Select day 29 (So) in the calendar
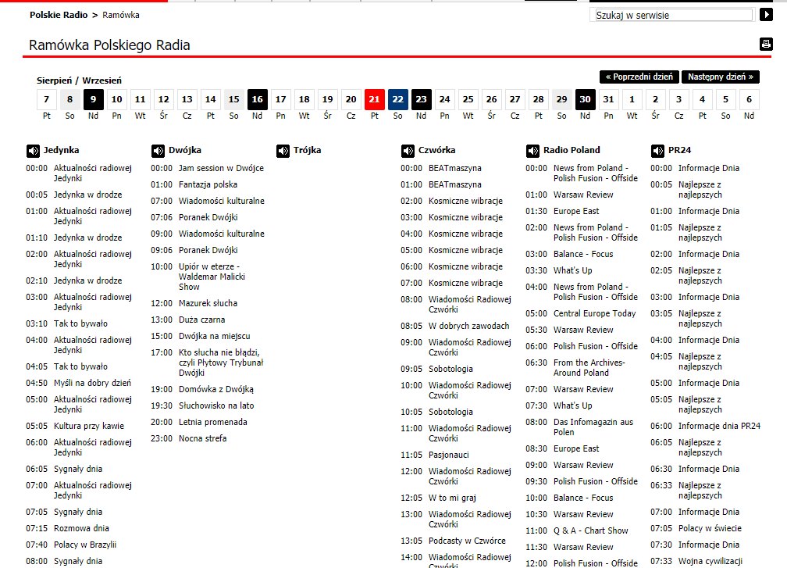The width and height of the screenshot is (787, 568). pyautogui.click(x=561, y=99)
